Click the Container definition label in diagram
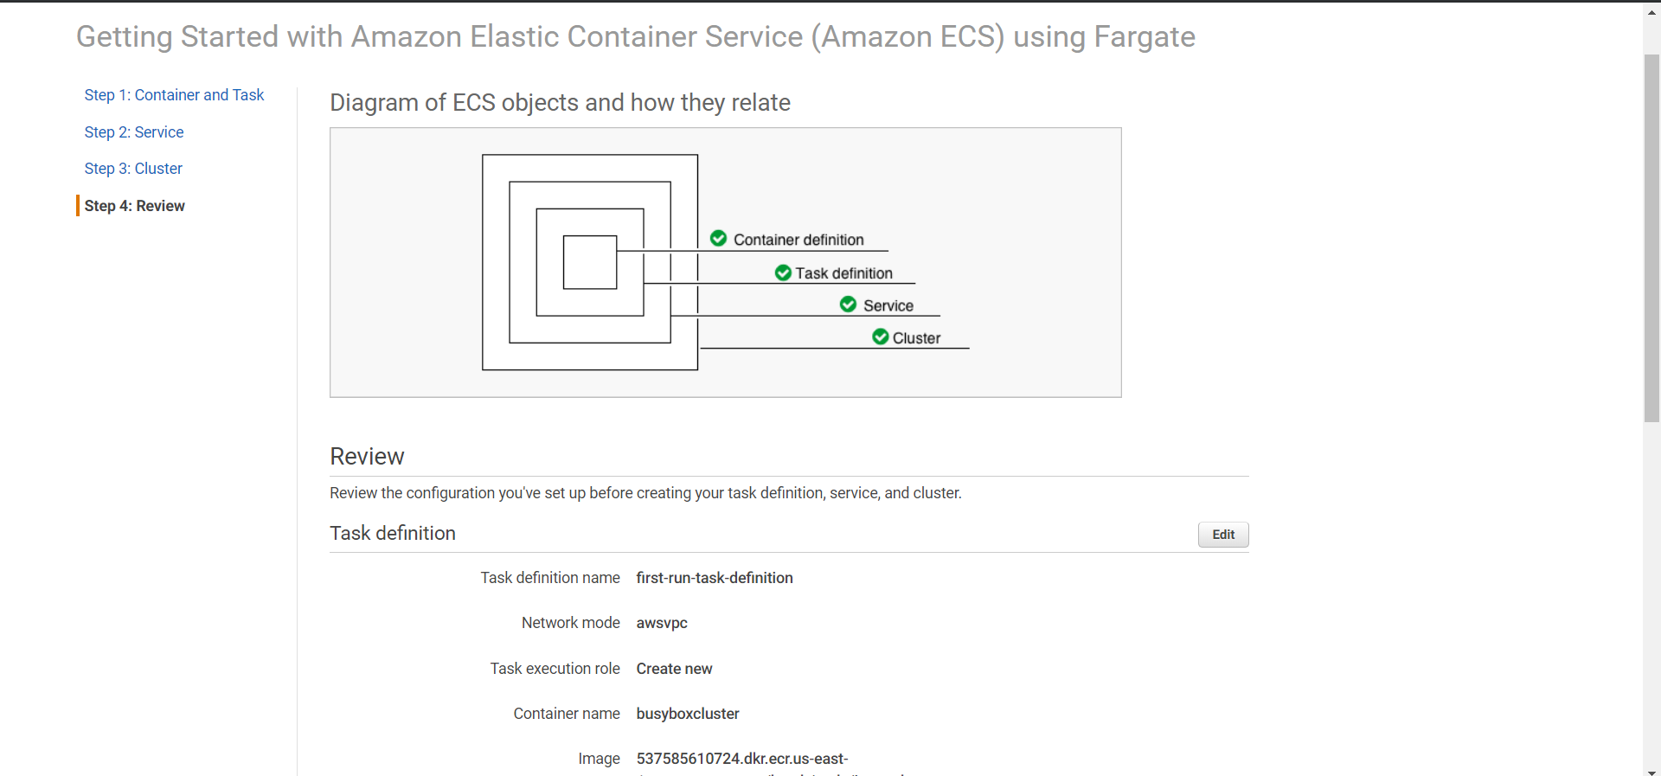1661x776 pixels. 798,240
